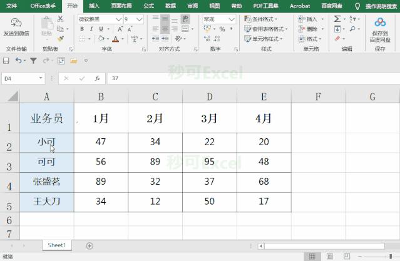Open the font name dropdown

118,19
